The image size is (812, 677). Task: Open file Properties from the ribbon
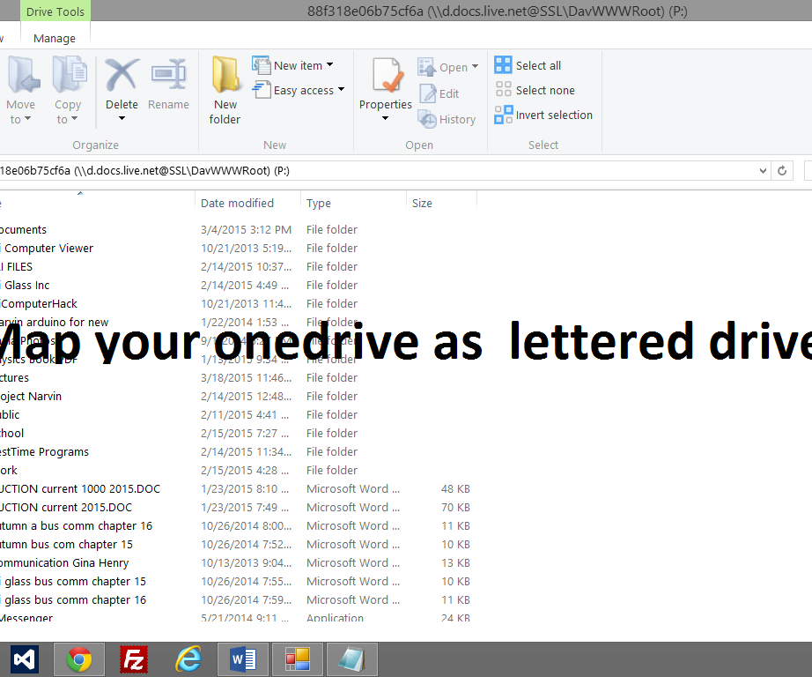click(385, 88)
